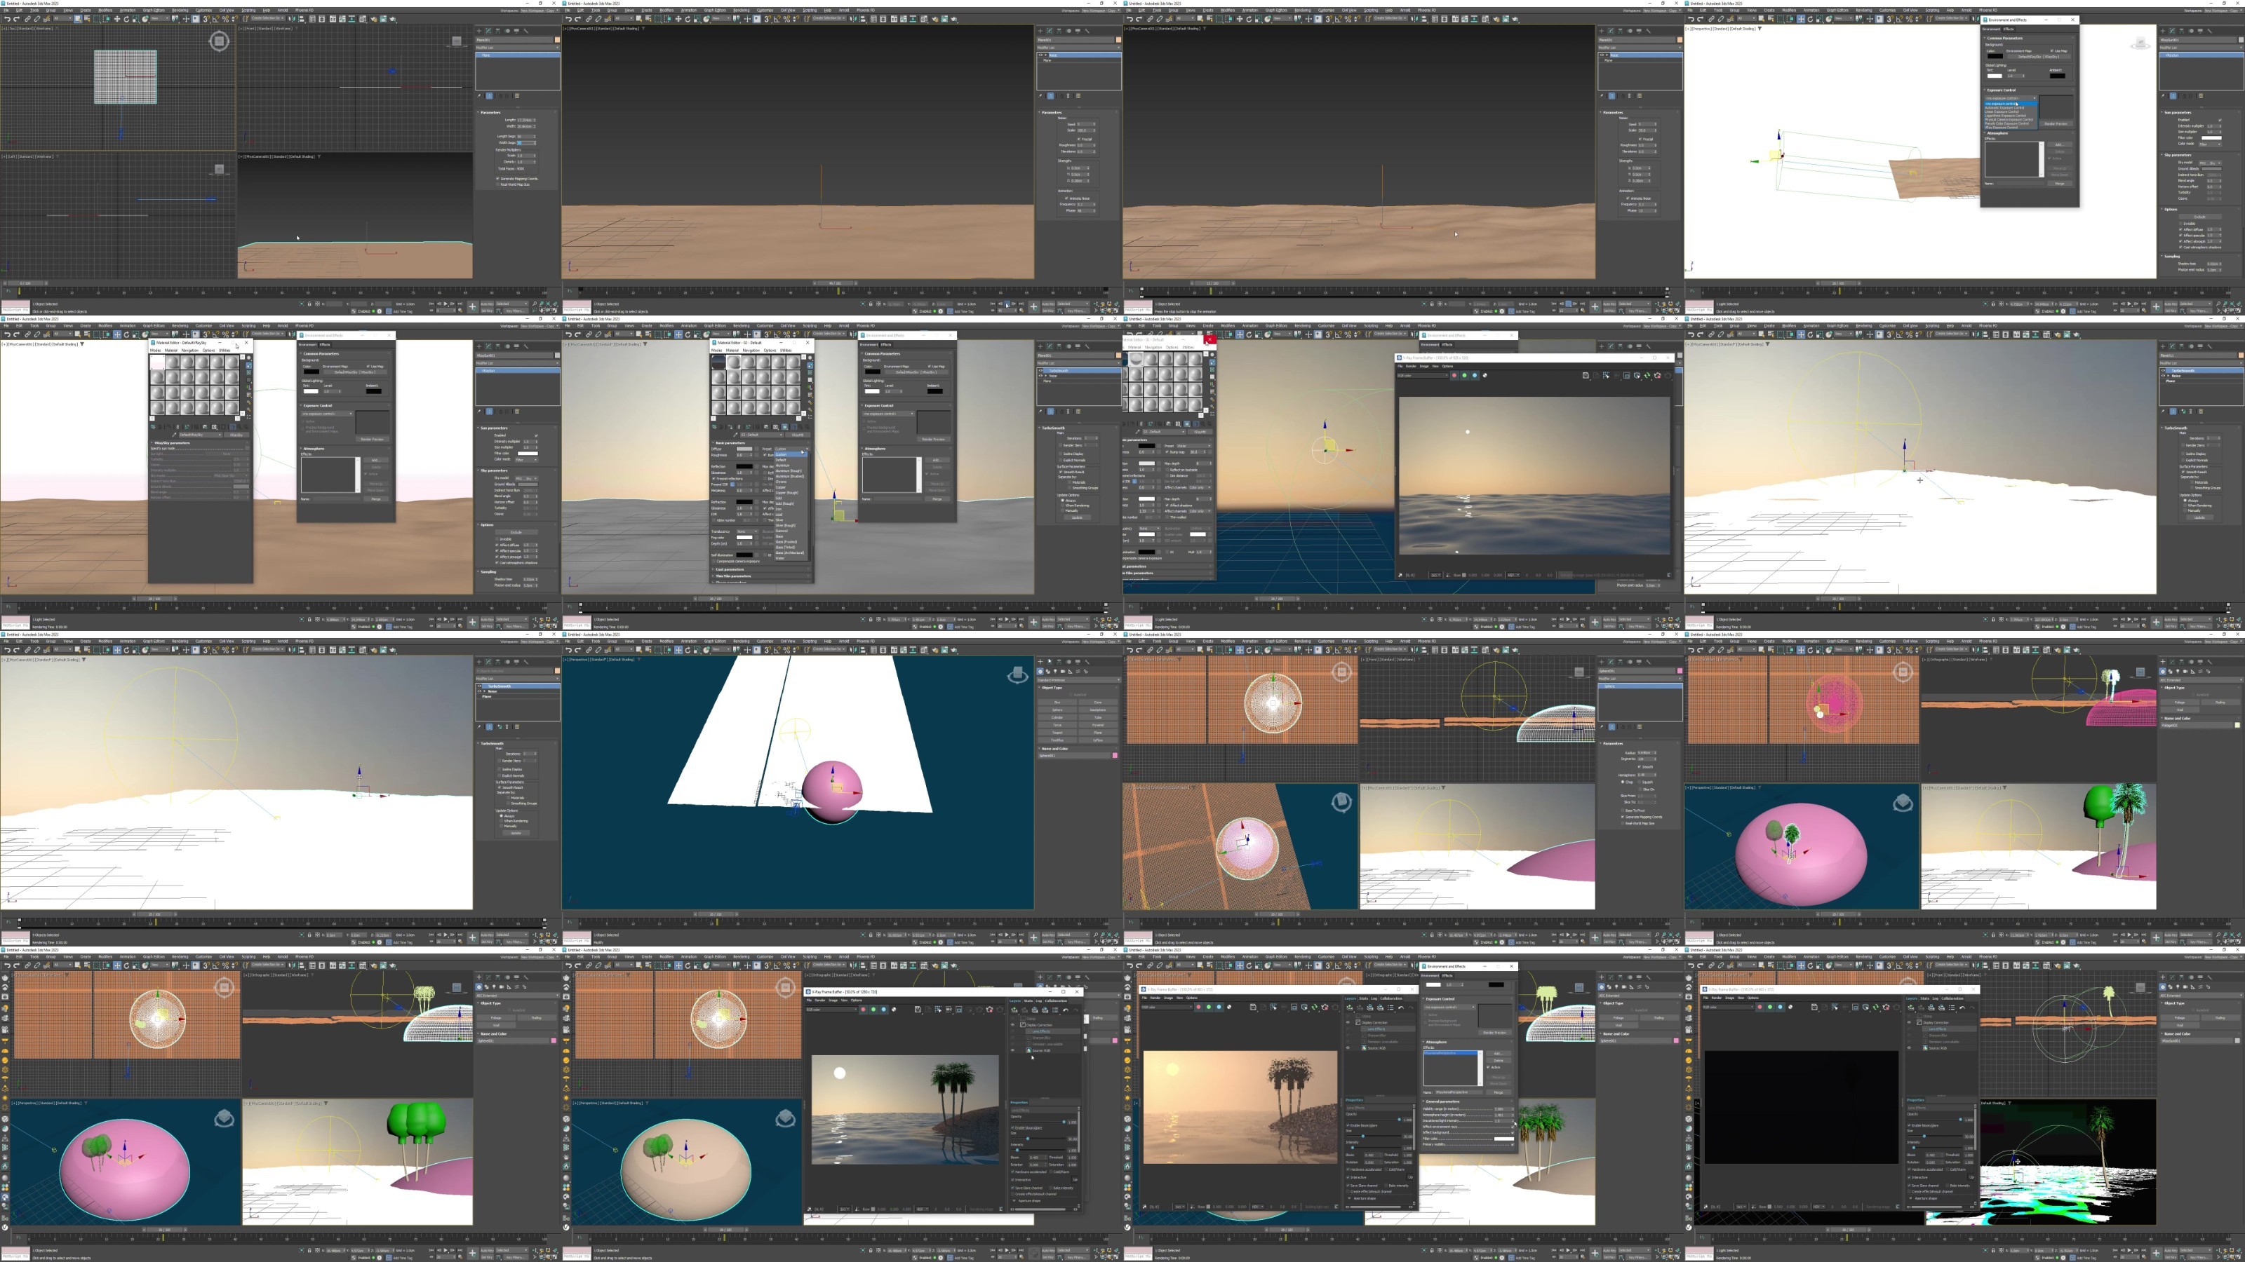Click Top viewport ViewCube in Plane001 four-viewport frame
The width and height of the screenshot is (2245, 1262).
[220, 41]
